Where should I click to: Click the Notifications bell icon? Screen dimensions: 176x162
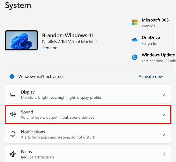(x=13, y=134)
